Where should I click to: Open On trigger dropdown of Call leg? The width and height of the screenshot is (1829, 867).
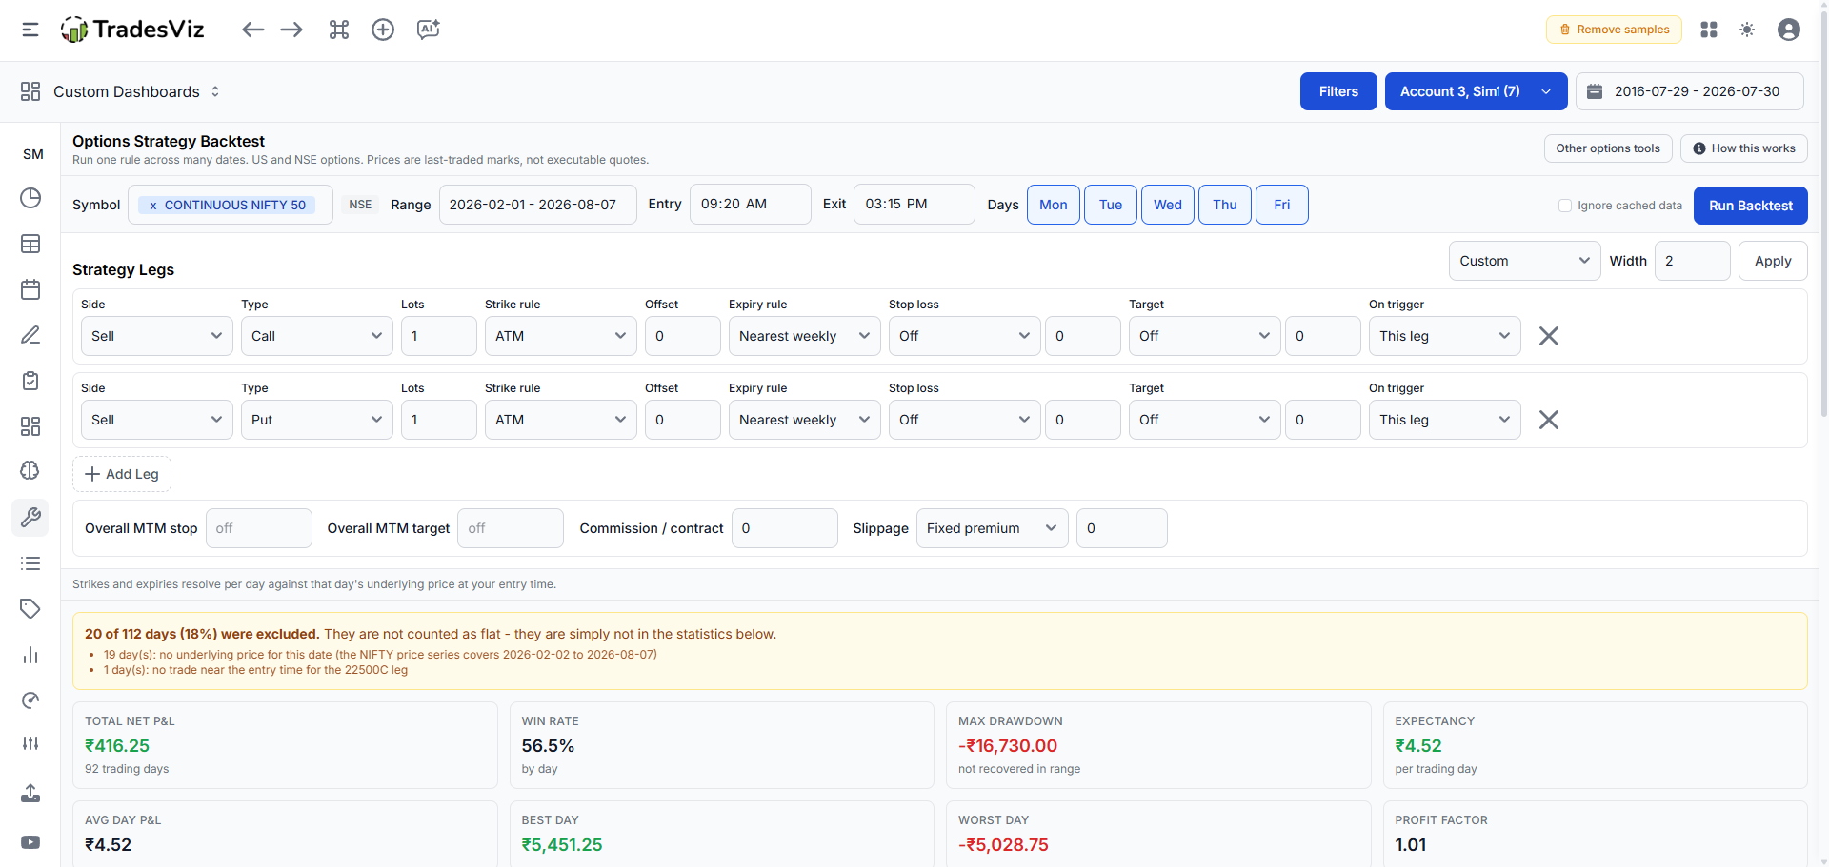tap(1445, 336)
